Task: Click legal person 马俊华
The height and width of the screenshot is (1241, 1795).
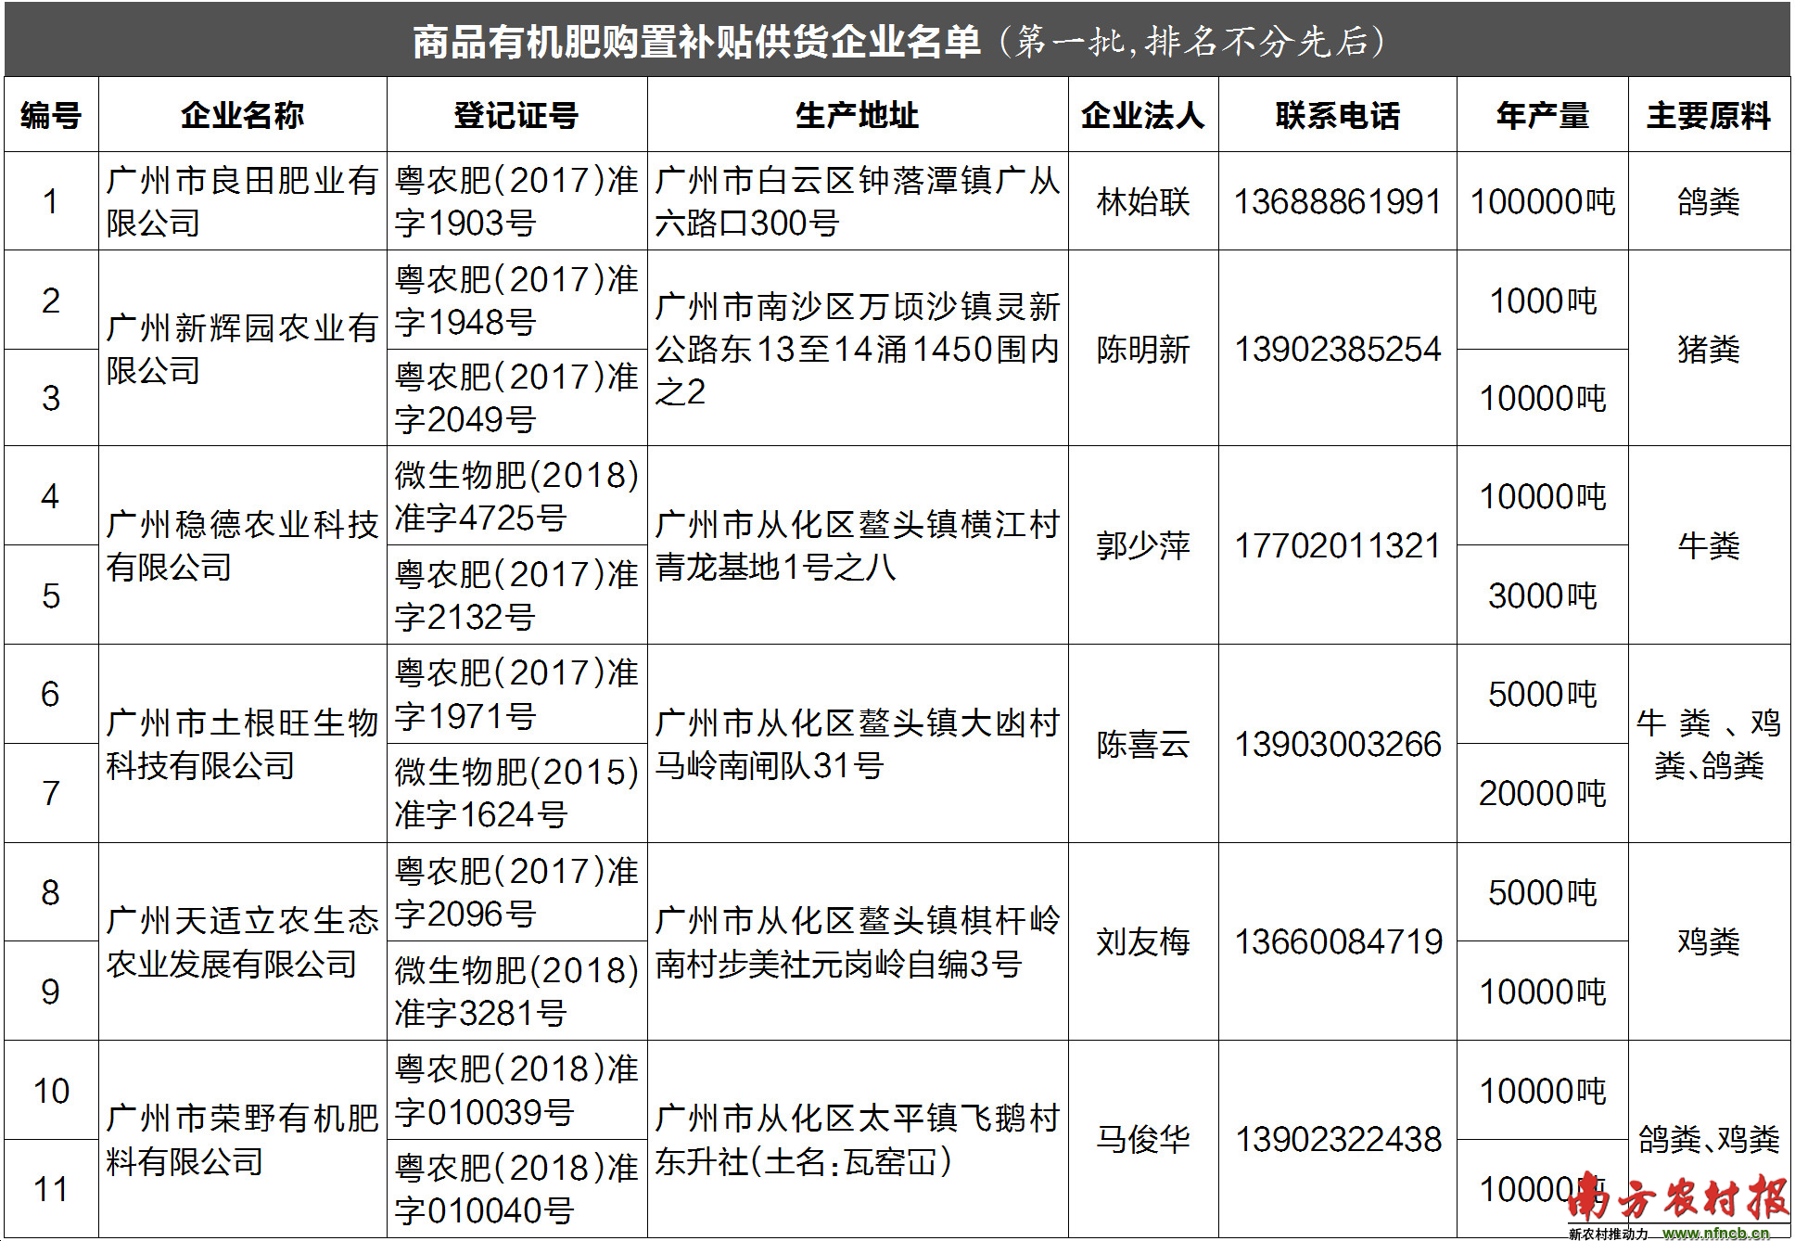Action: point(1143,1139)
